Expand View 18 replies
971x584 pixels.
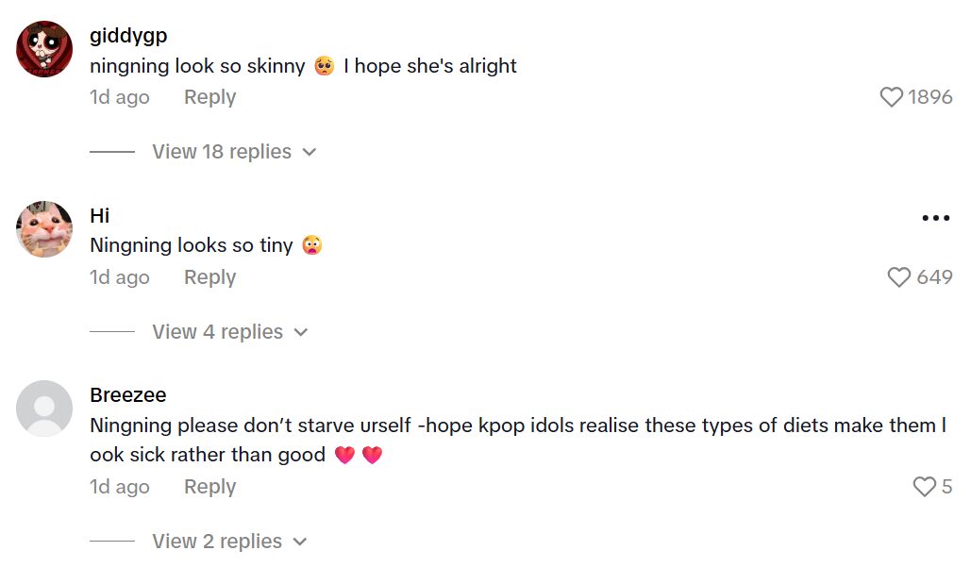point(222,152)
